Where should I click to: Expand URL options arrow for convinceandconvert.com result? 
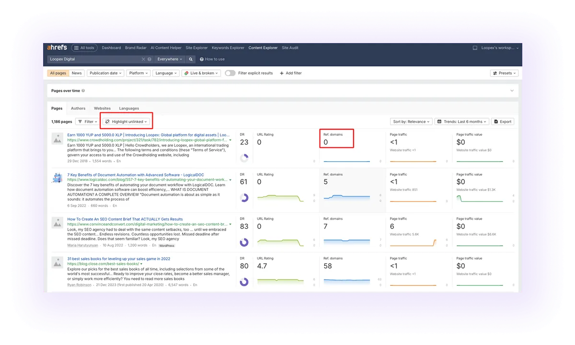230,224
